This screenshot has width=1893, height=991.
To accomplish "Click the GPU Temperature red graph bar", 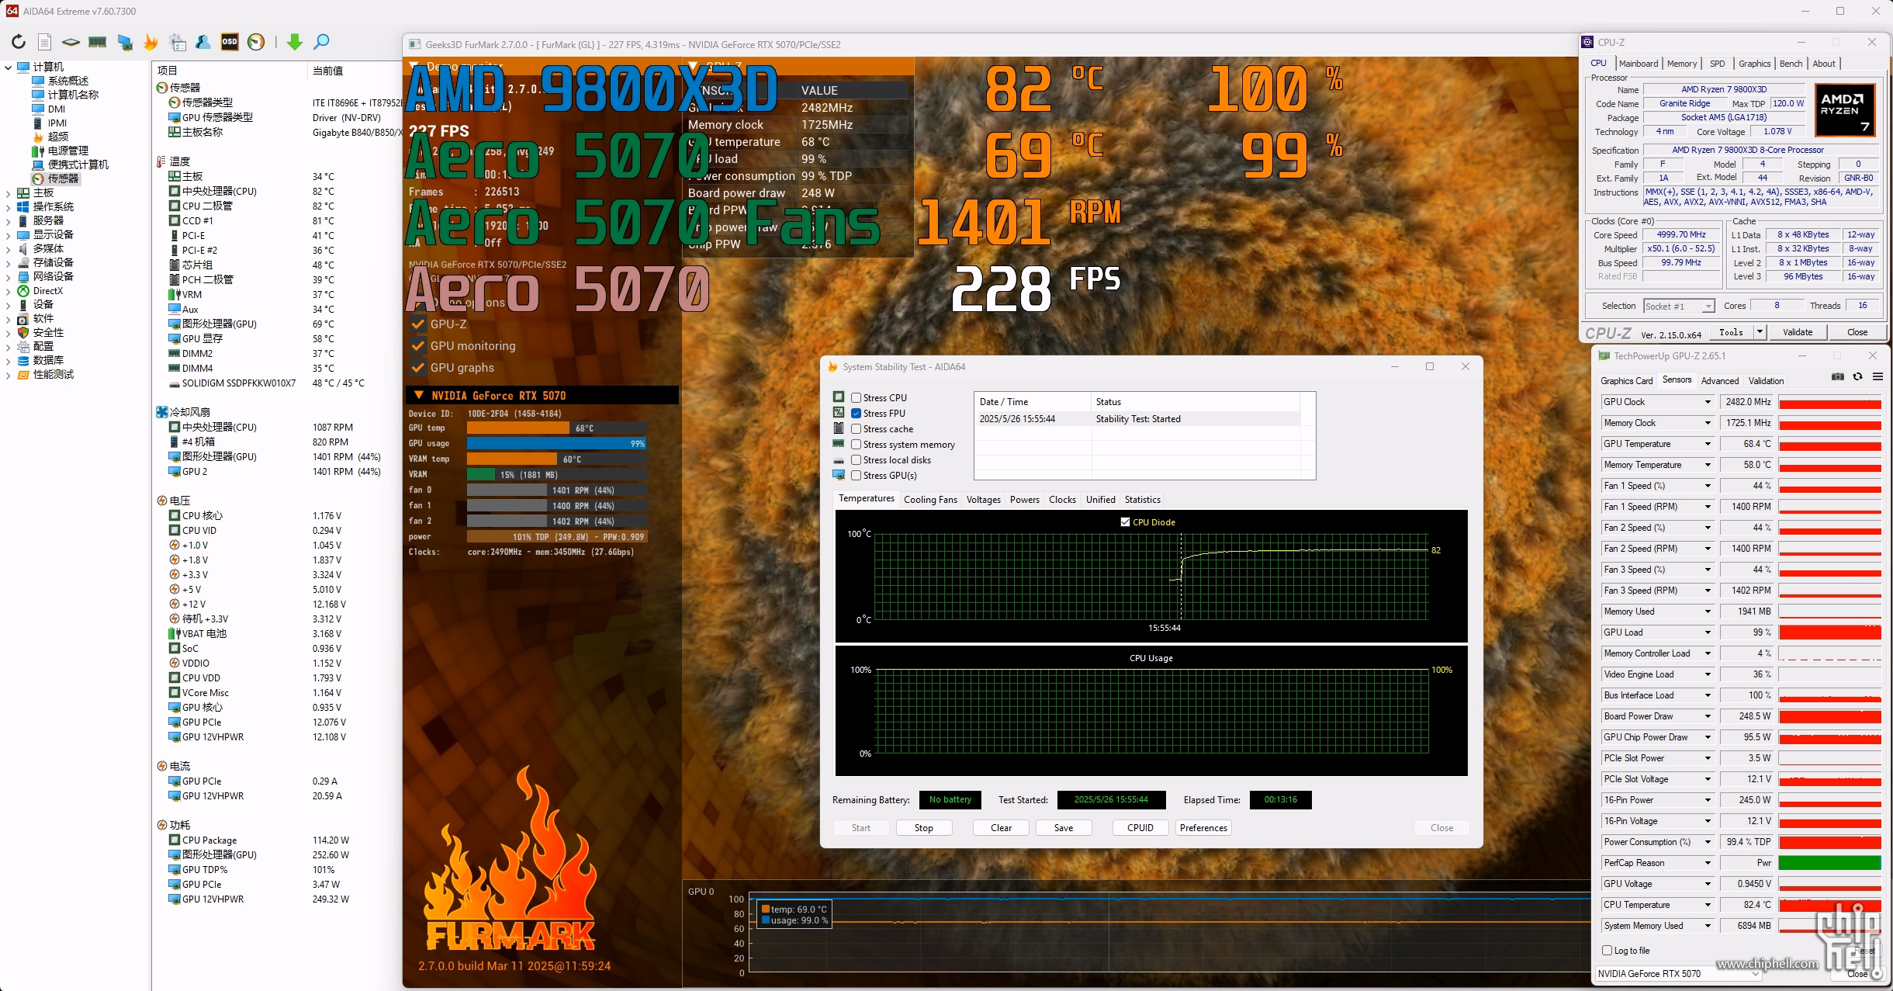I will 1829,444.
